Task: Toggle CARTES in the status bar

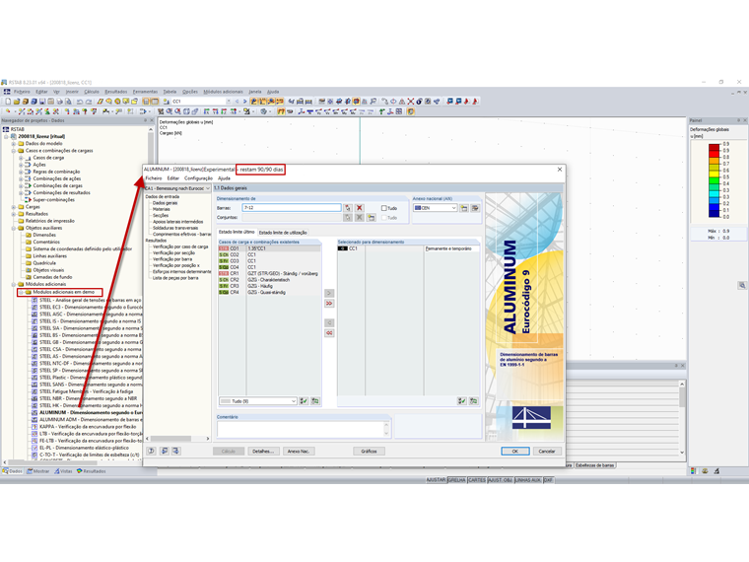Action: click(x=477, y=480)
